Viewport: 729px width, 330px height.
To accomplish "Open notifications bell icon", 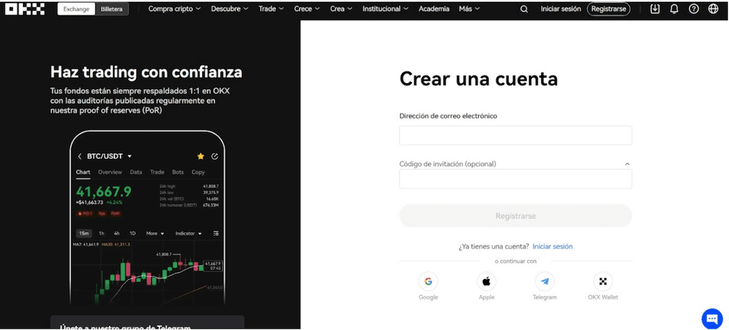I will tap(674, 9).
